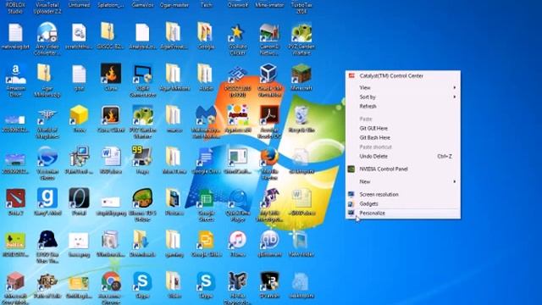Image resolution: width=542 pixels, height=305 pixels.
Task: Expand the View submenu arrow
Action: click(x=455, y=88)
